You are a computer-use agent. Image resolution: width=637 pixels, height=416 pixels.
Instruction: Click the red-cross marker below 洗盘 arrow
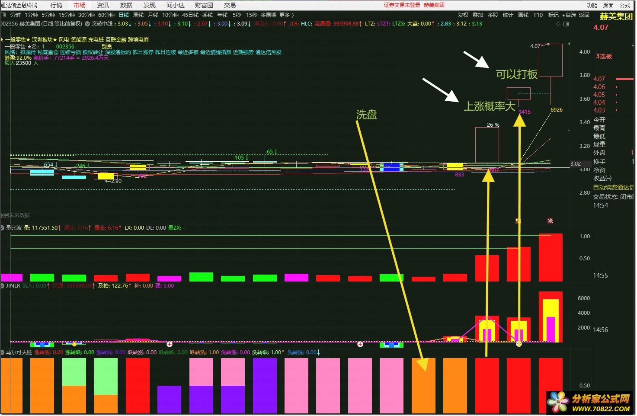click(360, 344)
